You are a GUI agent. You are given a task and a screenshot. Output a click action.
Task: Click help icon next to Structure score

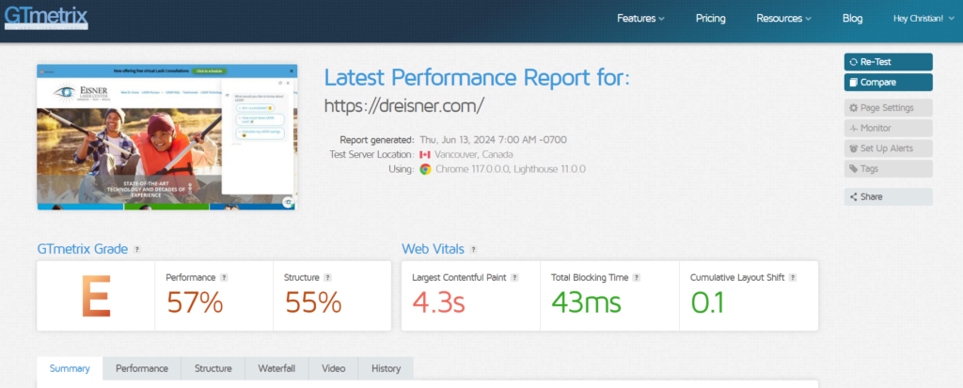[327, 277]
